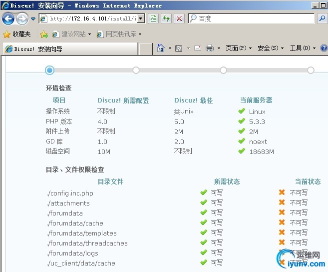Click the 百度 search input box
Viewport: 328px width, 272px height.
[x=251, y=18]
